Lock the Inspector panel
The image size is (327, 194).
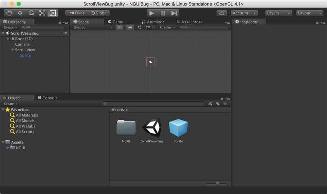[x=317, y=22]
